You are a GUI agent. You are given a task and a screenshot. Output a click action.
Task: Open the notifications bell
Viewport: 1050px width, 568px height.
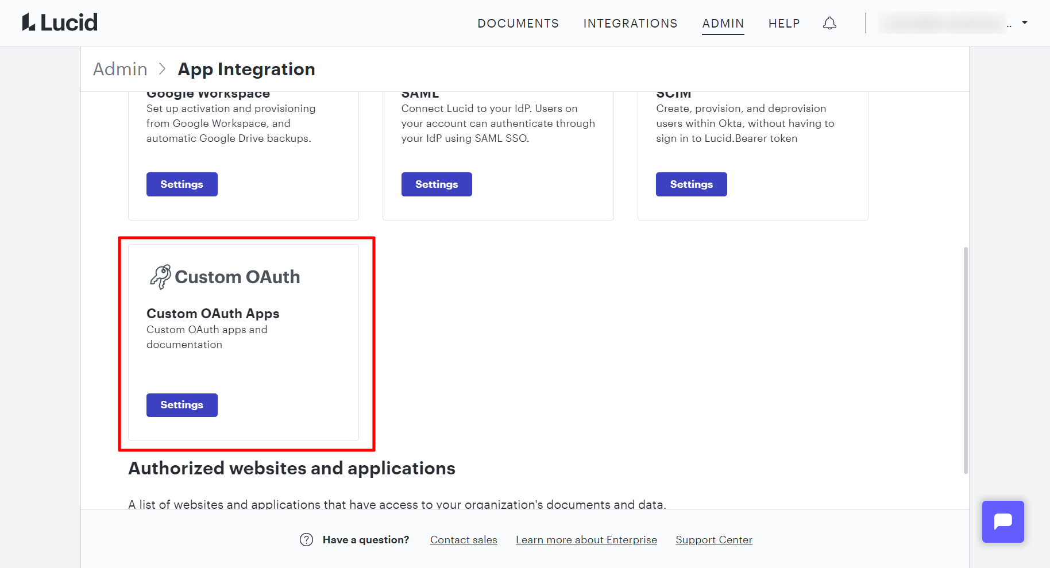click(829, 23)
